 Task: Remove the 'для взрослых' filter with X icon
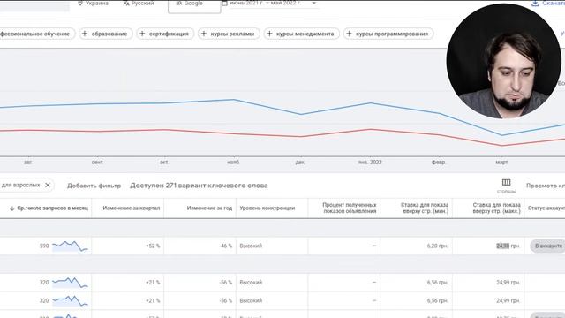(48, 185)
